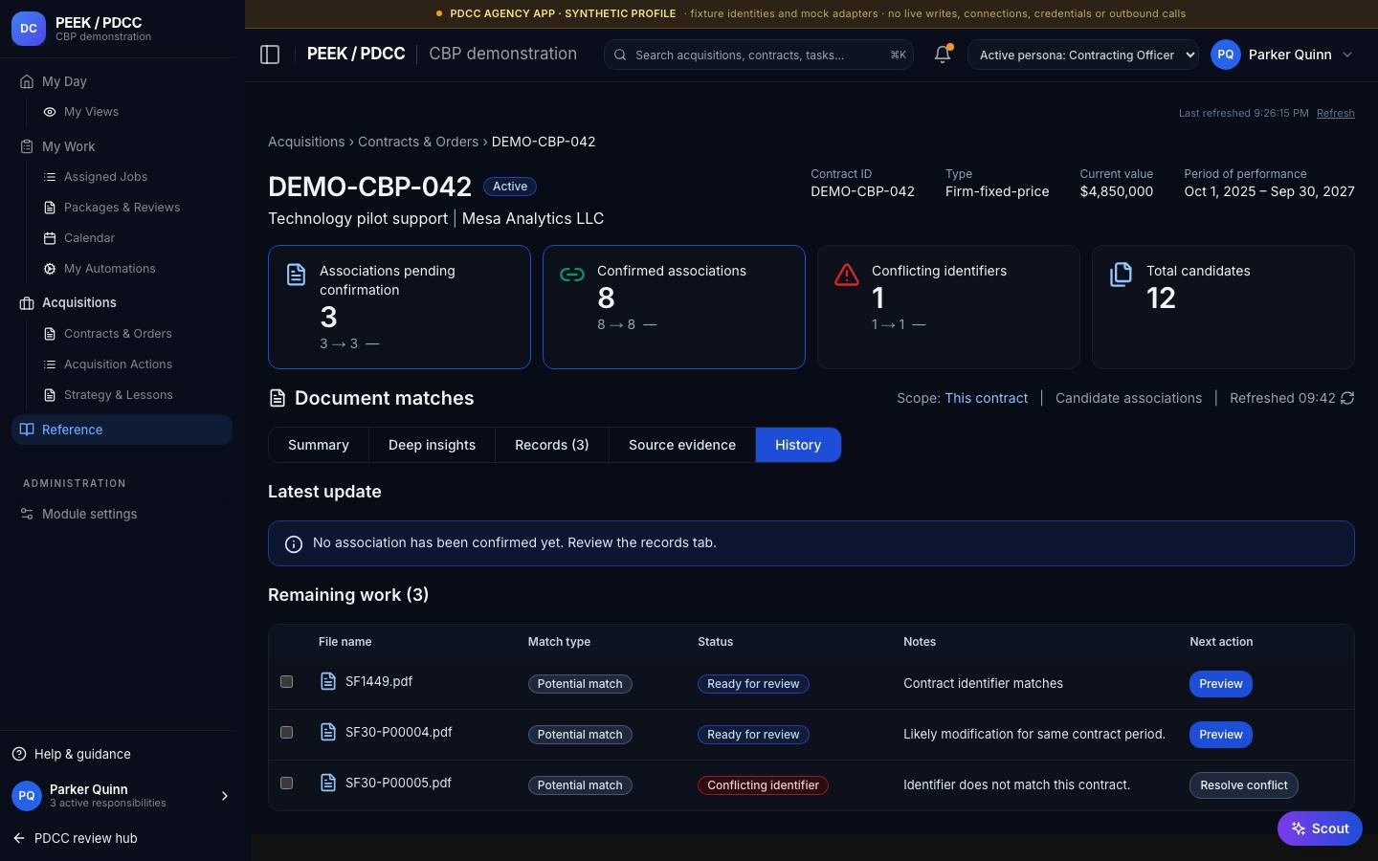Click the info icon in Latest update

[294, 543]
